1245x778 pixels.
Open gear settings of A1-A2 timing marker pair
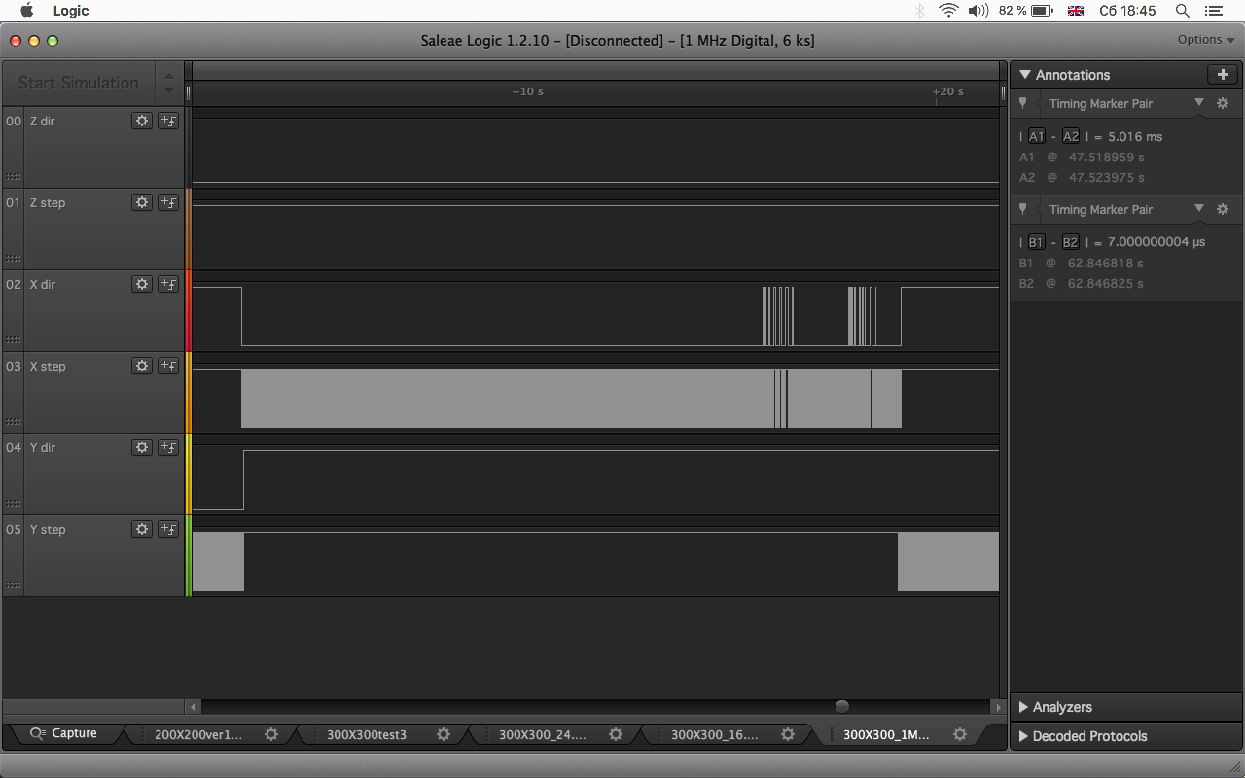click(x=1222, y=104)
